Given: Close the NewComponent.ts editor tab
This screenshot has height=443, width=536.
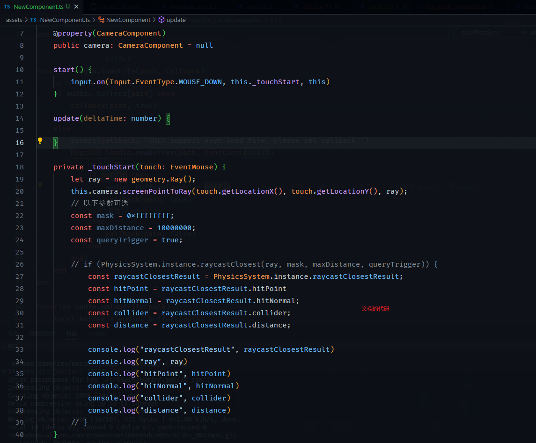Looking at the screenshot, I should (77, 7).
